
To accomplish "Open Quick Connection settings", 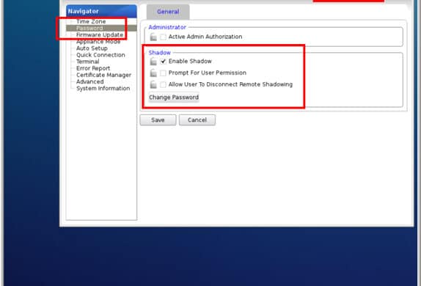I will pyautogui.click(x=100, y=55).
